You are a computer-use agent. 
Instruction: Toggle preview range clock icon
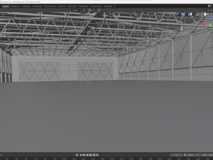[x=185, y=155]
